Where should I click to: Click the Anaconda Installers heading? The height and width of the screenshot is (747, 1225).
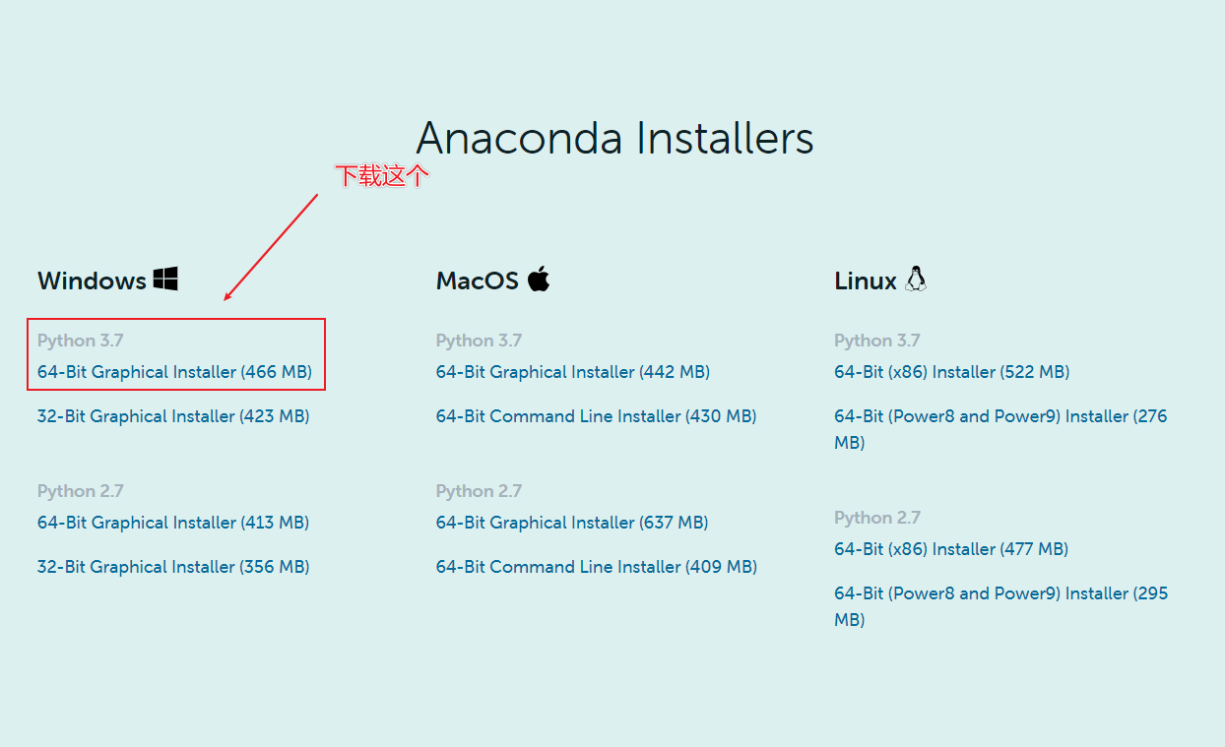click(614, 138)
